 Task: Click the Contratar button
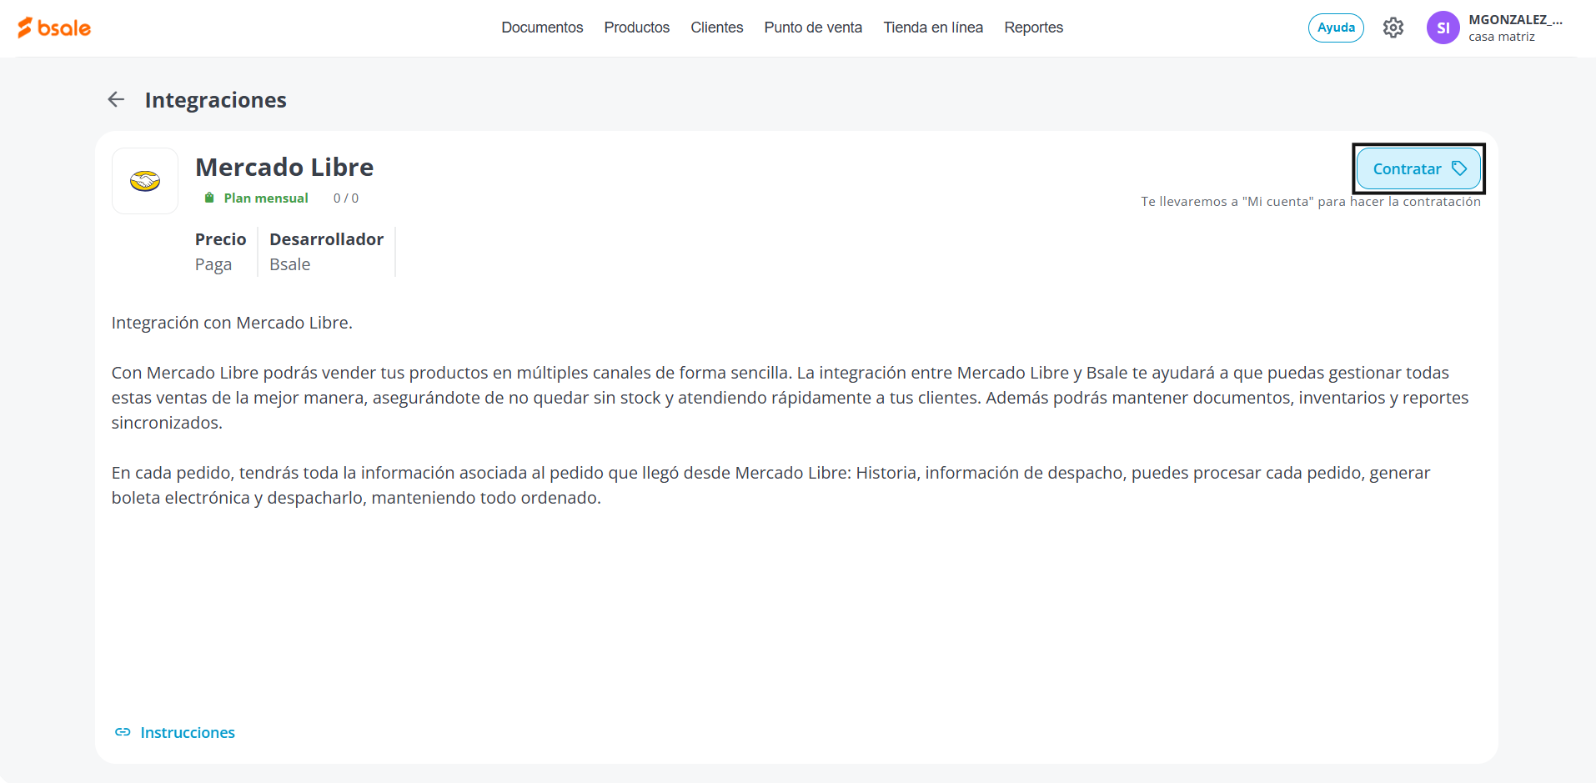[x=1418, y=168]
